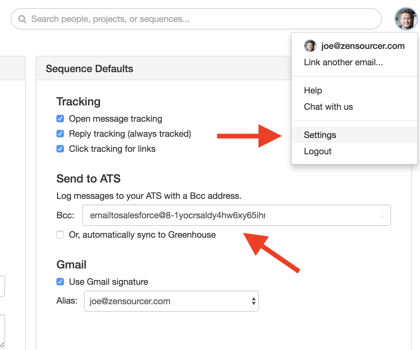Select joe@zensourcer.com account in the menu
The height and width of the screenshot is (350, 420).
[x=363, y=46]
